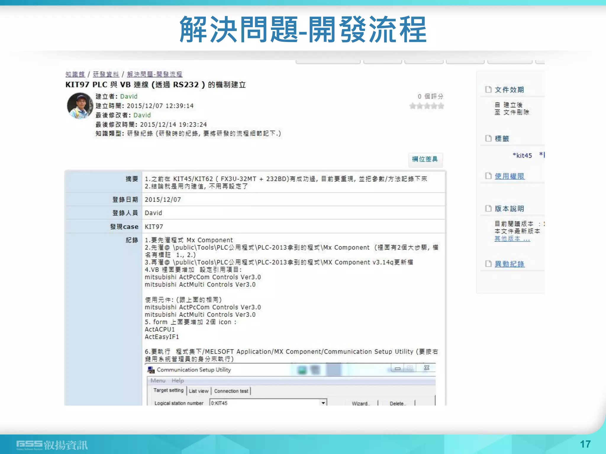Click the 登錄人員 value David
The height and width of the screenshot is (454, 606).
coord(153,213)
